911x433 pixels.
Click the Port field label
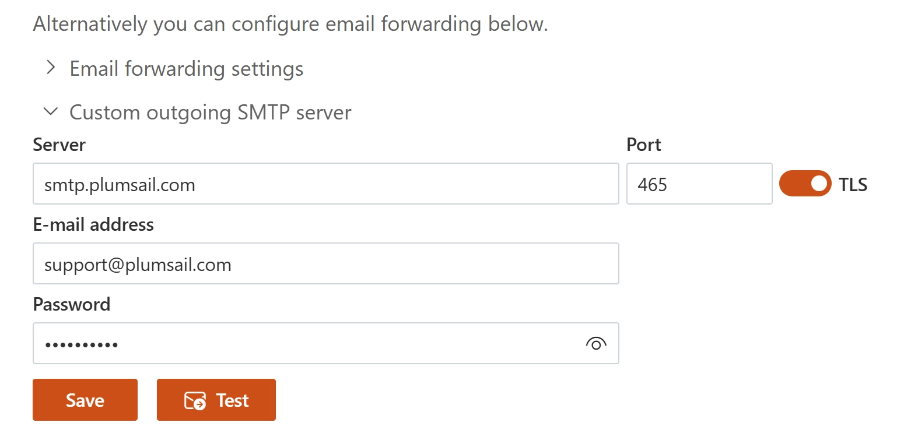click(644, 145)
